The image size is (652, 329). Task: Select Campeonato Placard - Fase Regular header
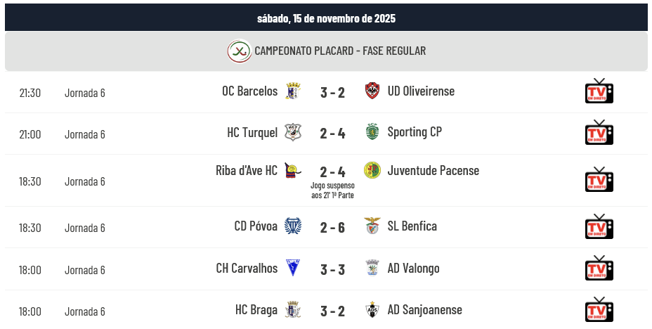340,51
